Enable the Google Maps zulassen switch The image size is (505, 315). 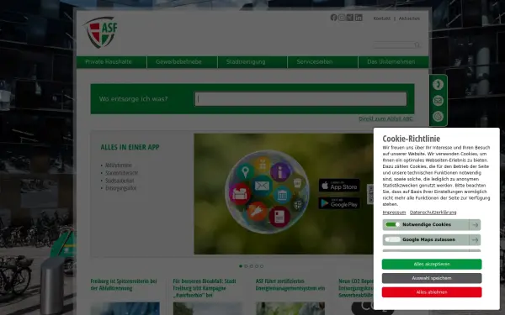392,239
